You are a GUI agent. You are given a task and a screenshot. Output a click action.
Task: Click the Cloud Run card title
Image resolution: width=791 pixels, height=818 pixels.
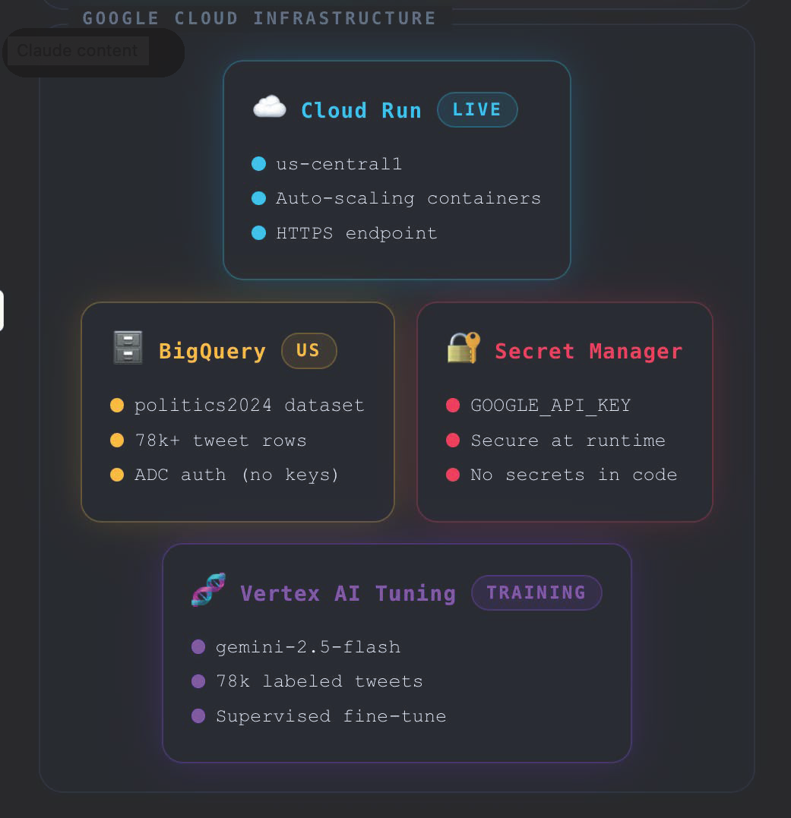tap(361, 111)
